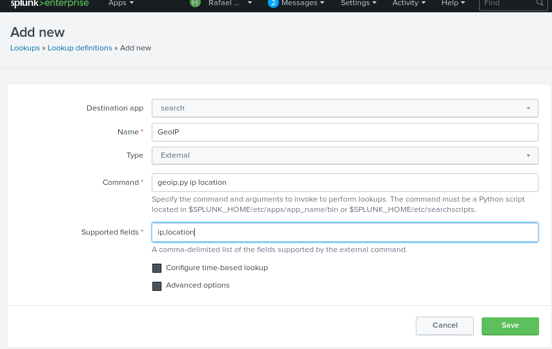The image size is (552, 349).
Task: Open the Destination app dropdown
Action: tap(345, 108)
